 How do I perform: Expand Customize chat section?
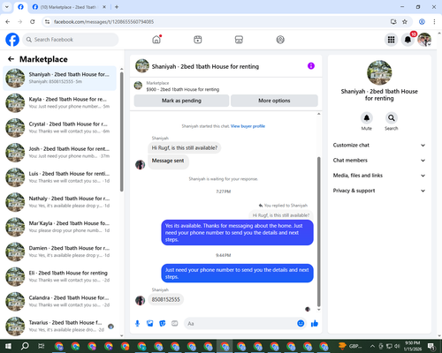coord(379,145)
